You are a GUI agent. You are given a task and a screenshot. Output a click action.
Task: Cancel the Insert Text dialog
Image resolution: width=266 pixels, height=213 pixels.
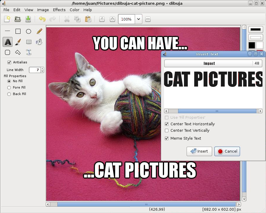click(227, 151)
